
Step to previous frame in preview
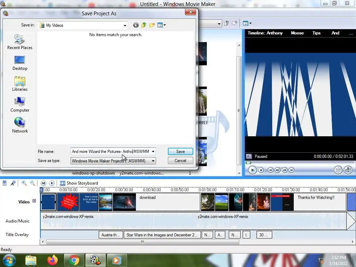pos(277,170)
